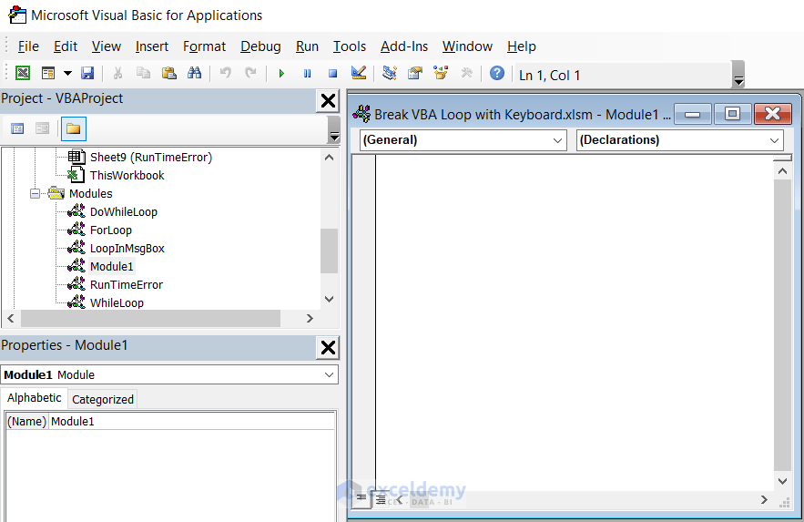This screenshot has height=522, width=804.
Task: Toggle Design Mode icon
Action: pyautogui.click(x=359, y=73)
